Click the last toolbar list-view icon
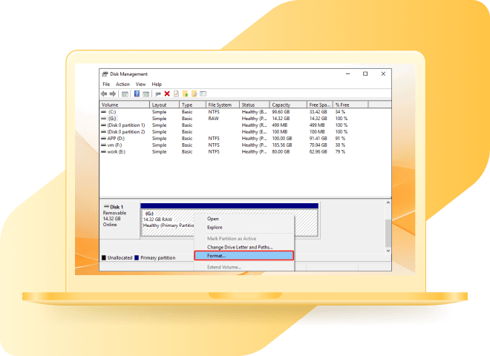Viewport: 490px width, 356px height. [203, 93]
